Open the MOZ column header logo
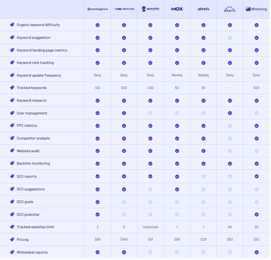271x260 pixels. tap(177, 9)
